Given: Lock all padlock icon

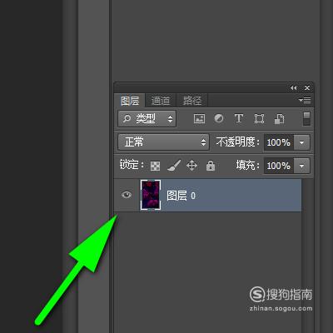Looking at the screenshot, I should pyautogui.click(x=211, y=166).
